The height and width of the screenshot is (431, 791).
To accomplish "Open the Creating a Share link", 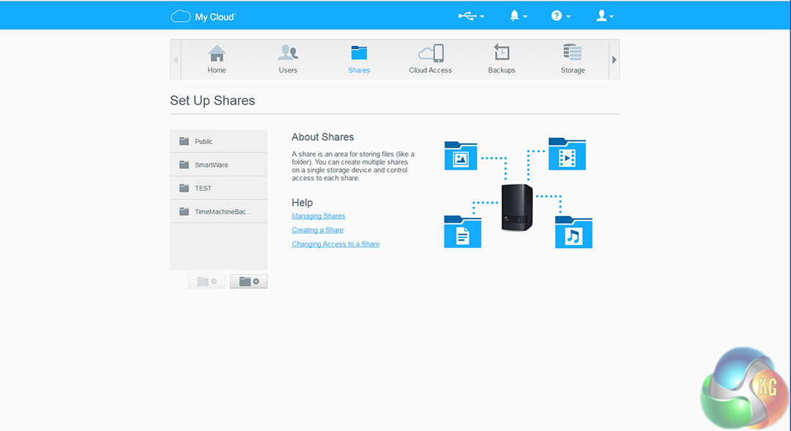I will click(x=317, y=230).
